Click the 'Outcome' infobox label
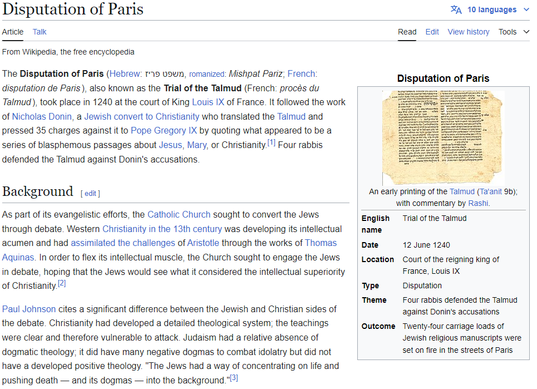 (378, 326)
